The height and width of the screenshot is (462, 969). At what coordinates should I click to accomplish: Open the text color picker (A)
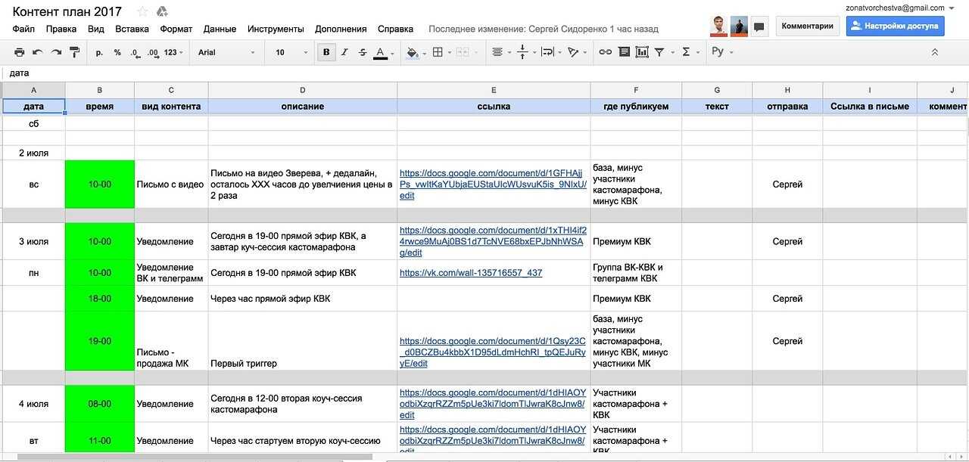[x=383, y=52]
